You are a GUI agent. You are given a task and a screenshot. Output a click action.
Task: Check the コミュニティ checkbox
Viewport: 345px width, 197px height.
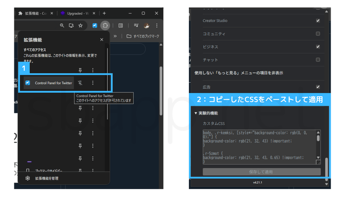click(x=318, y=34)
